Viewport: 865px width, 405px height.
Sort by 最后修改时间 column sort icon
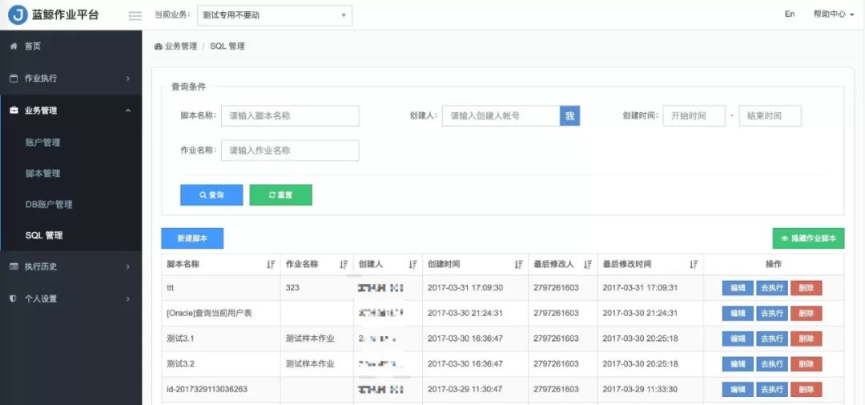(694, 264)
